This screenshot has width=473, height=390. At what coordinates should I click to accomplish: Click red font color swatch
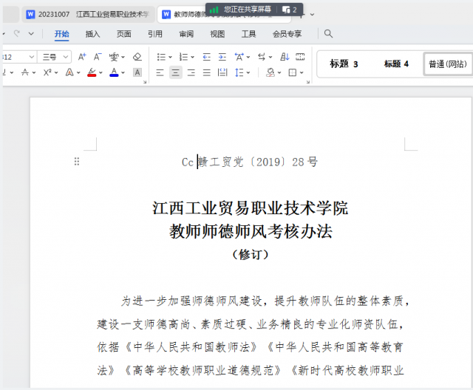(92, 72)
